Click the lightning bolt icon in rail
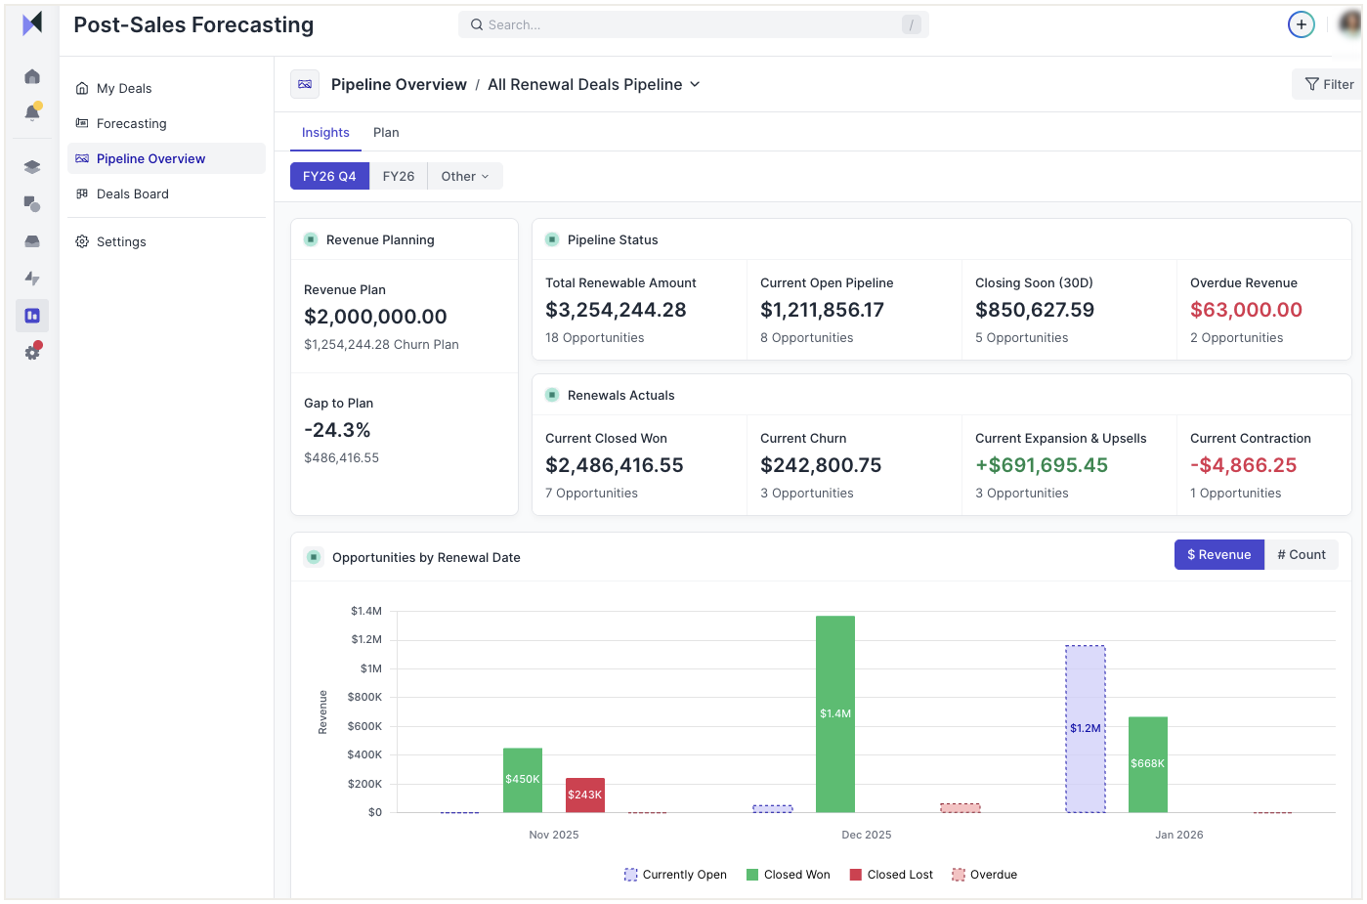The width and height of the screenshot is (1367, 904). pos(32,279)
